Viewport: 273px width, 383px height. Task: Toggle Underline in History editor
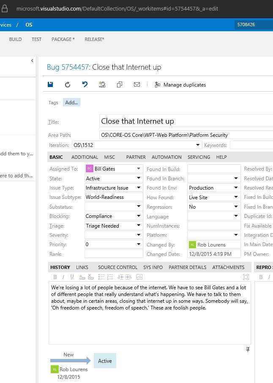coord(72,277)
